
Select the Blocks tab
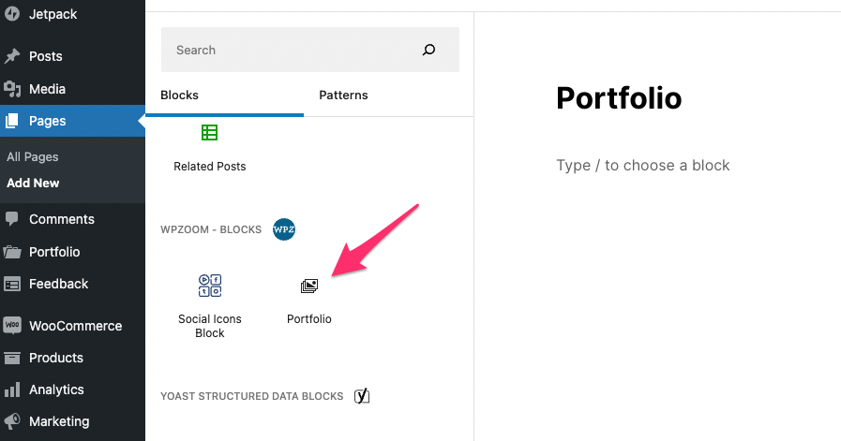tap(180, 96)
